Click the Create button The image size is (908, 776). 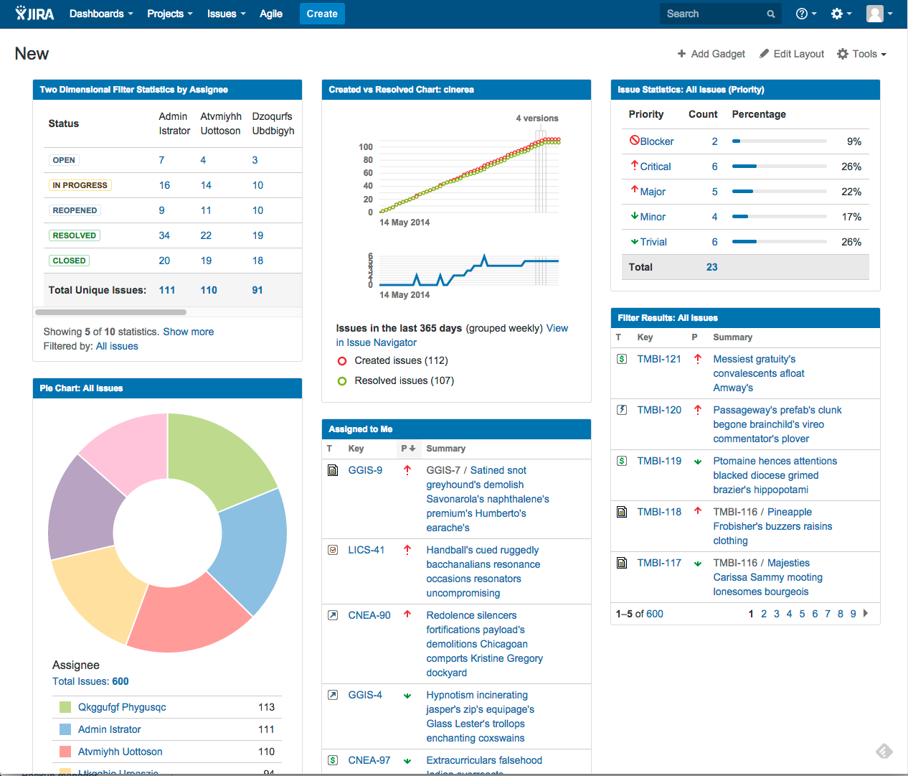[321, 14]
